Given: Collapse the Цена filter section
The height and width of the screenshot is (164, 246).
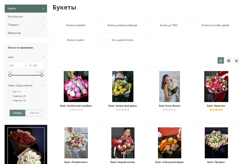Looking at the screenshot, I should (x=43, y=57).
